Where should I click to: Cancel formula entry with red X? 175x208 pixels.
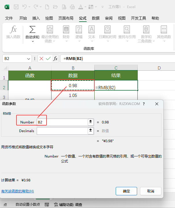point(41,59)
